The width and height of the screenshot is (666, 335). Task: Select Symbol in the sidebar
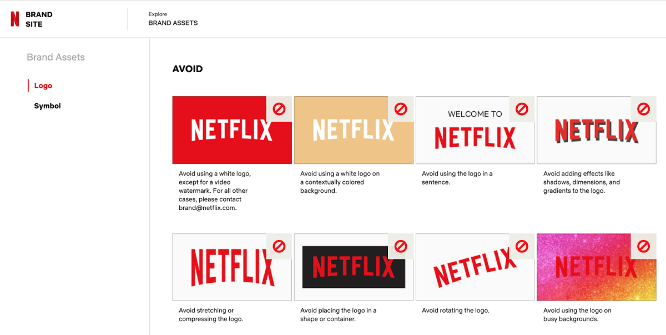47,106
